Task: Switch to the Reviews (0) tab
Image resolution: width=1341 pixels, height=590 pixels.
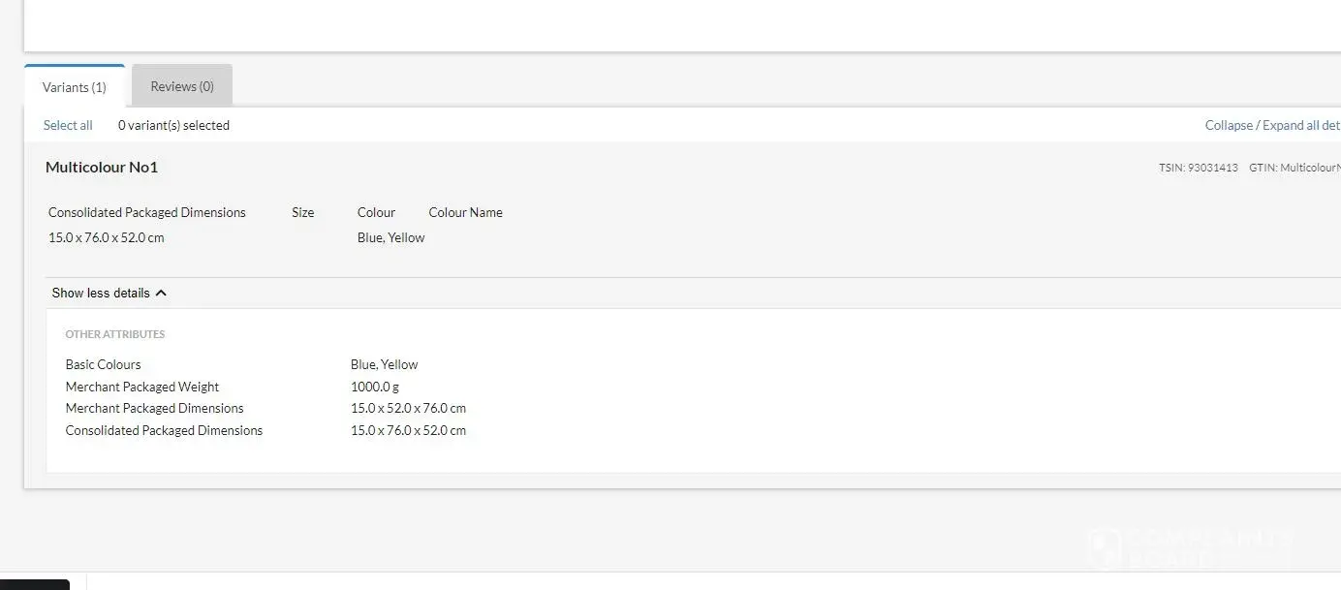Action: coord(182,86)
